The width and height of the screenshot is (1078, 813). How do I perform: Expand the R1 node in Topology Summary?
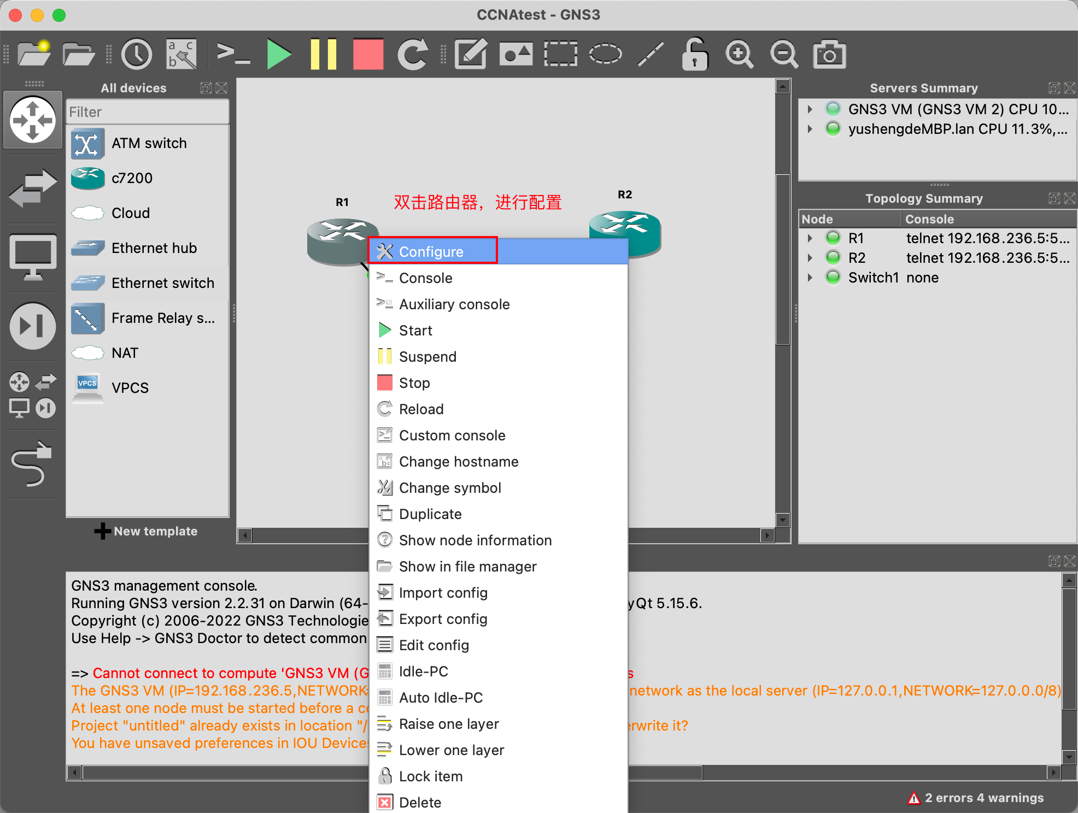(810, 238)
